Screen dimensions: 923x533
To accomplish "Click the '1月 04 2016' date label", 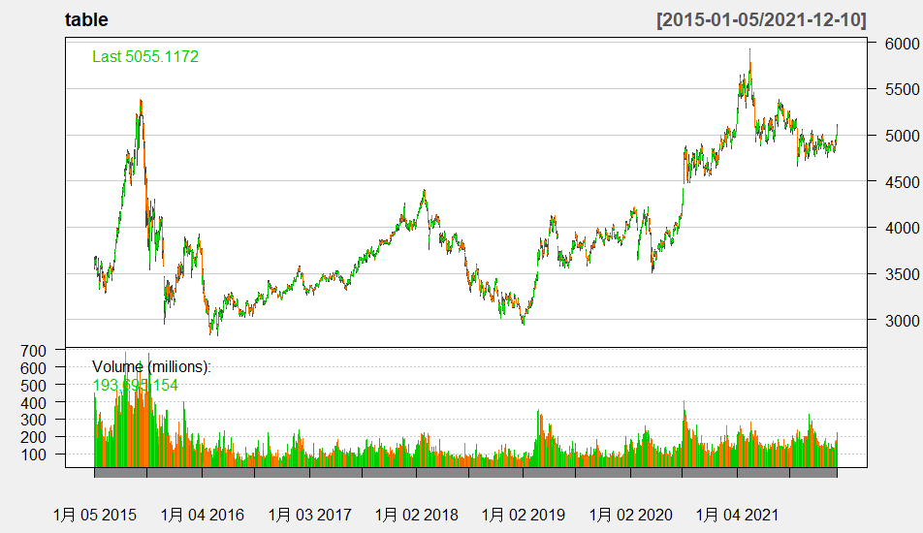I will [203, 515].
